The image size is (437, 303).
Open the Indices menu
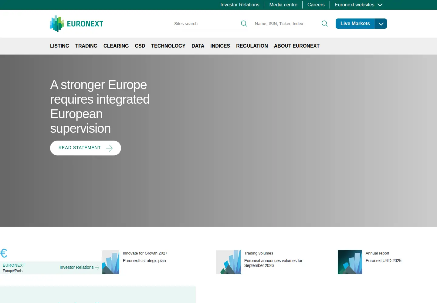(x=220, y=46)
